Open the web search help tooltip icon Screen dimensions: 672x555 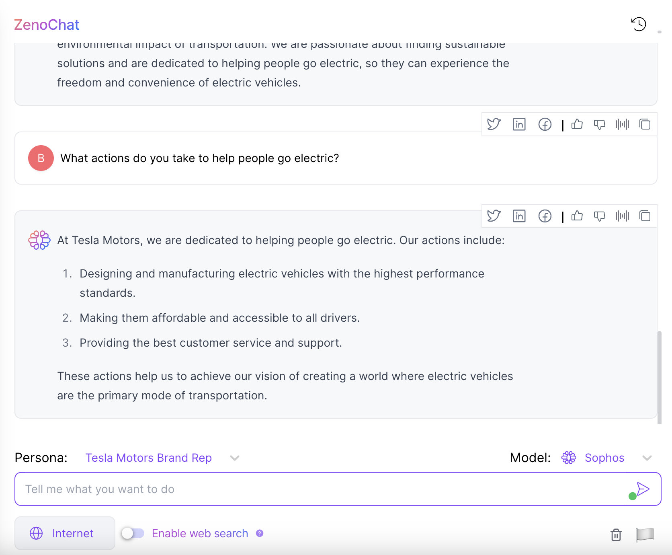pos(260,533)
